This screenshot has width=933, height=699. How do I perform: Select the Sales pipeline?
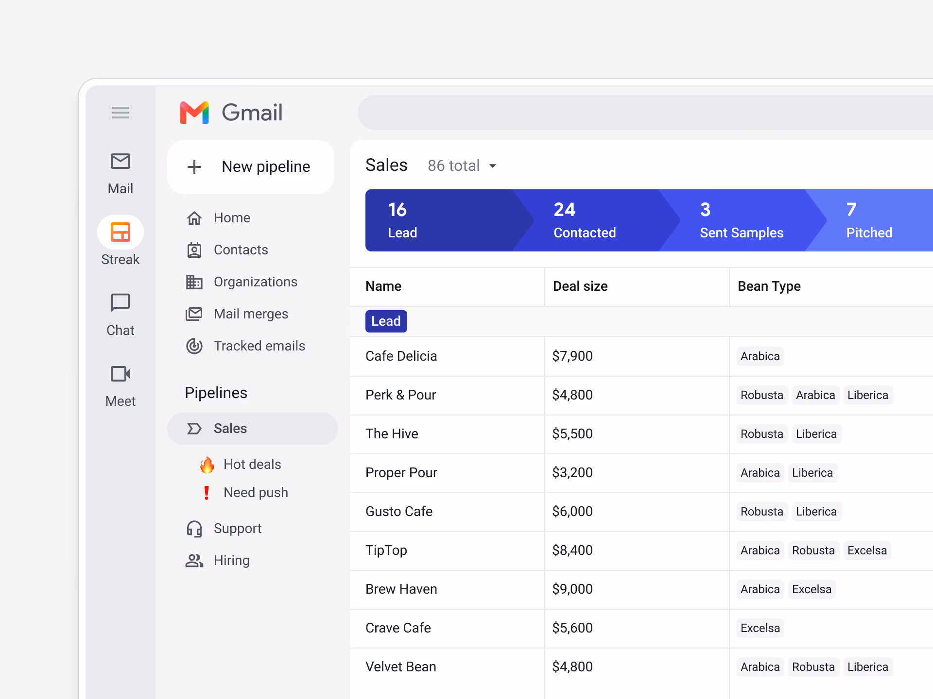tap(253, 429)
